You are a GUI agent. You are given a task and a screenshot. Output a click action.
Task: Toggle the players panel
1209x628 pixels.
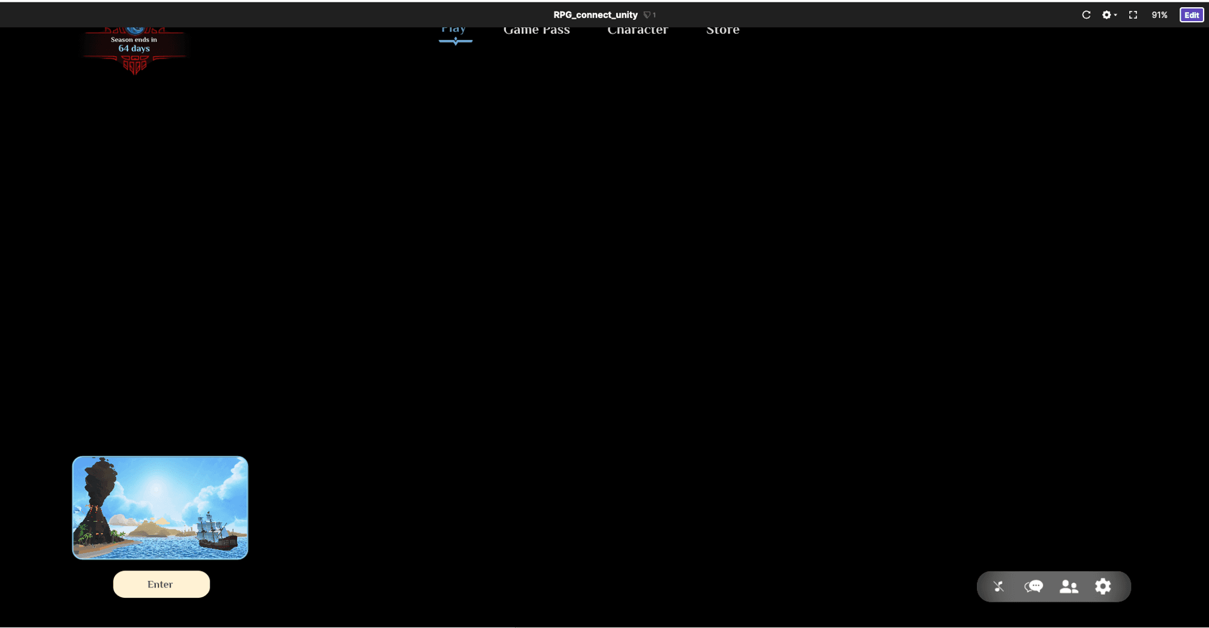point(1069,587)
